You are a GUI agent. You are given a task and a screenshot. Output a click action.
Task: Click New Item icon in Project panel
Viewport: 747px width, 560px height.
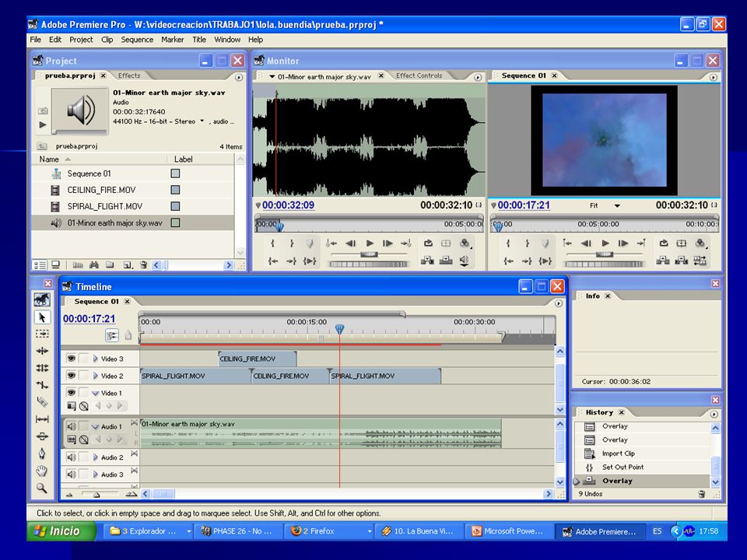coord(127,264)
